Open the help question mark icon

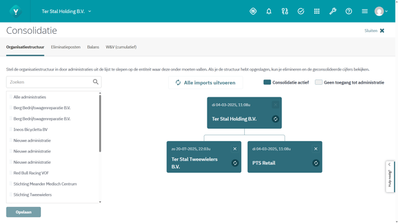coord(349,11)
